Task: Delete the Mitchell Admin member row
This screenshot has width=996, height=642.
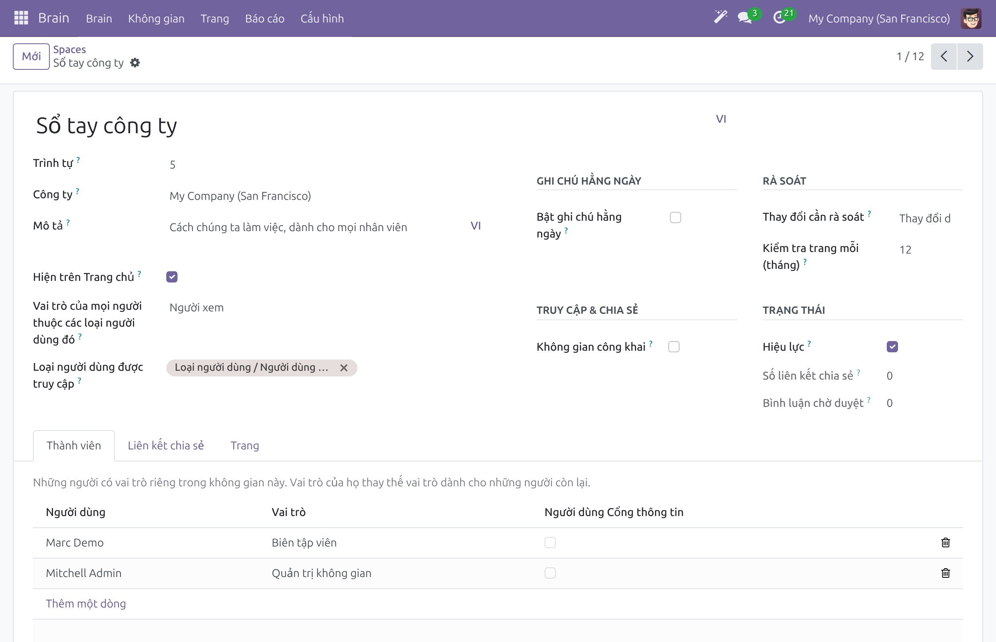Action: [945, 573]
